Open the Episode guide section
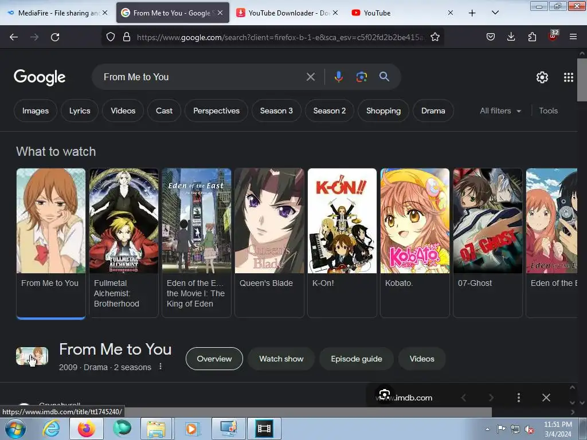 (x=357, y=359)
